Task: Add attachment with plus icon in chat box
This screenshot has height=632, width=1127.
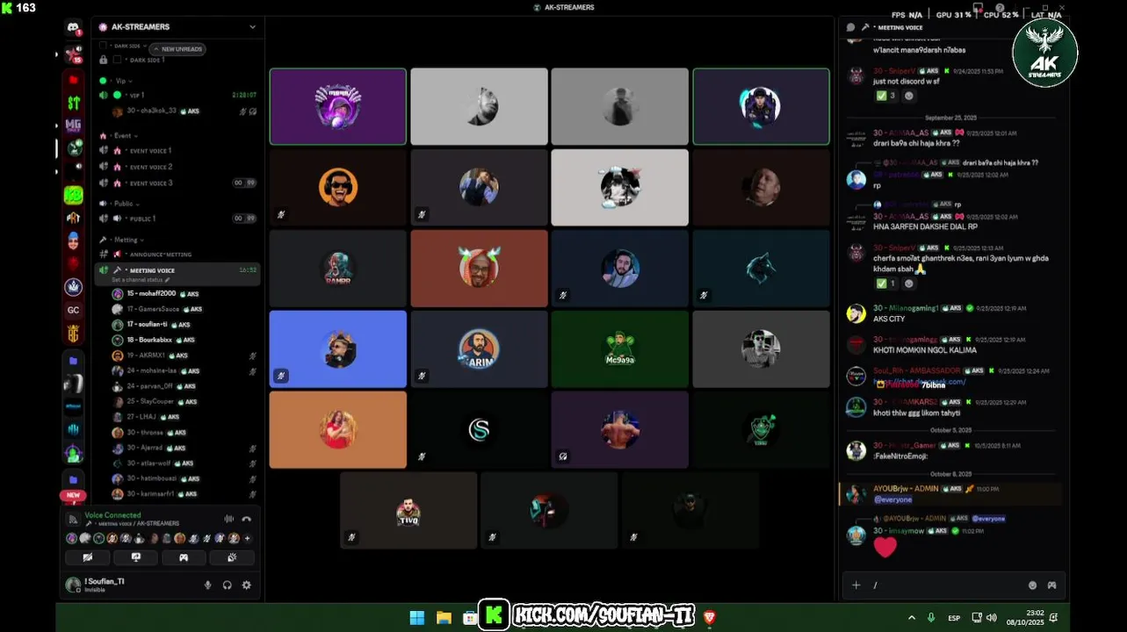Action: (856, 585)
